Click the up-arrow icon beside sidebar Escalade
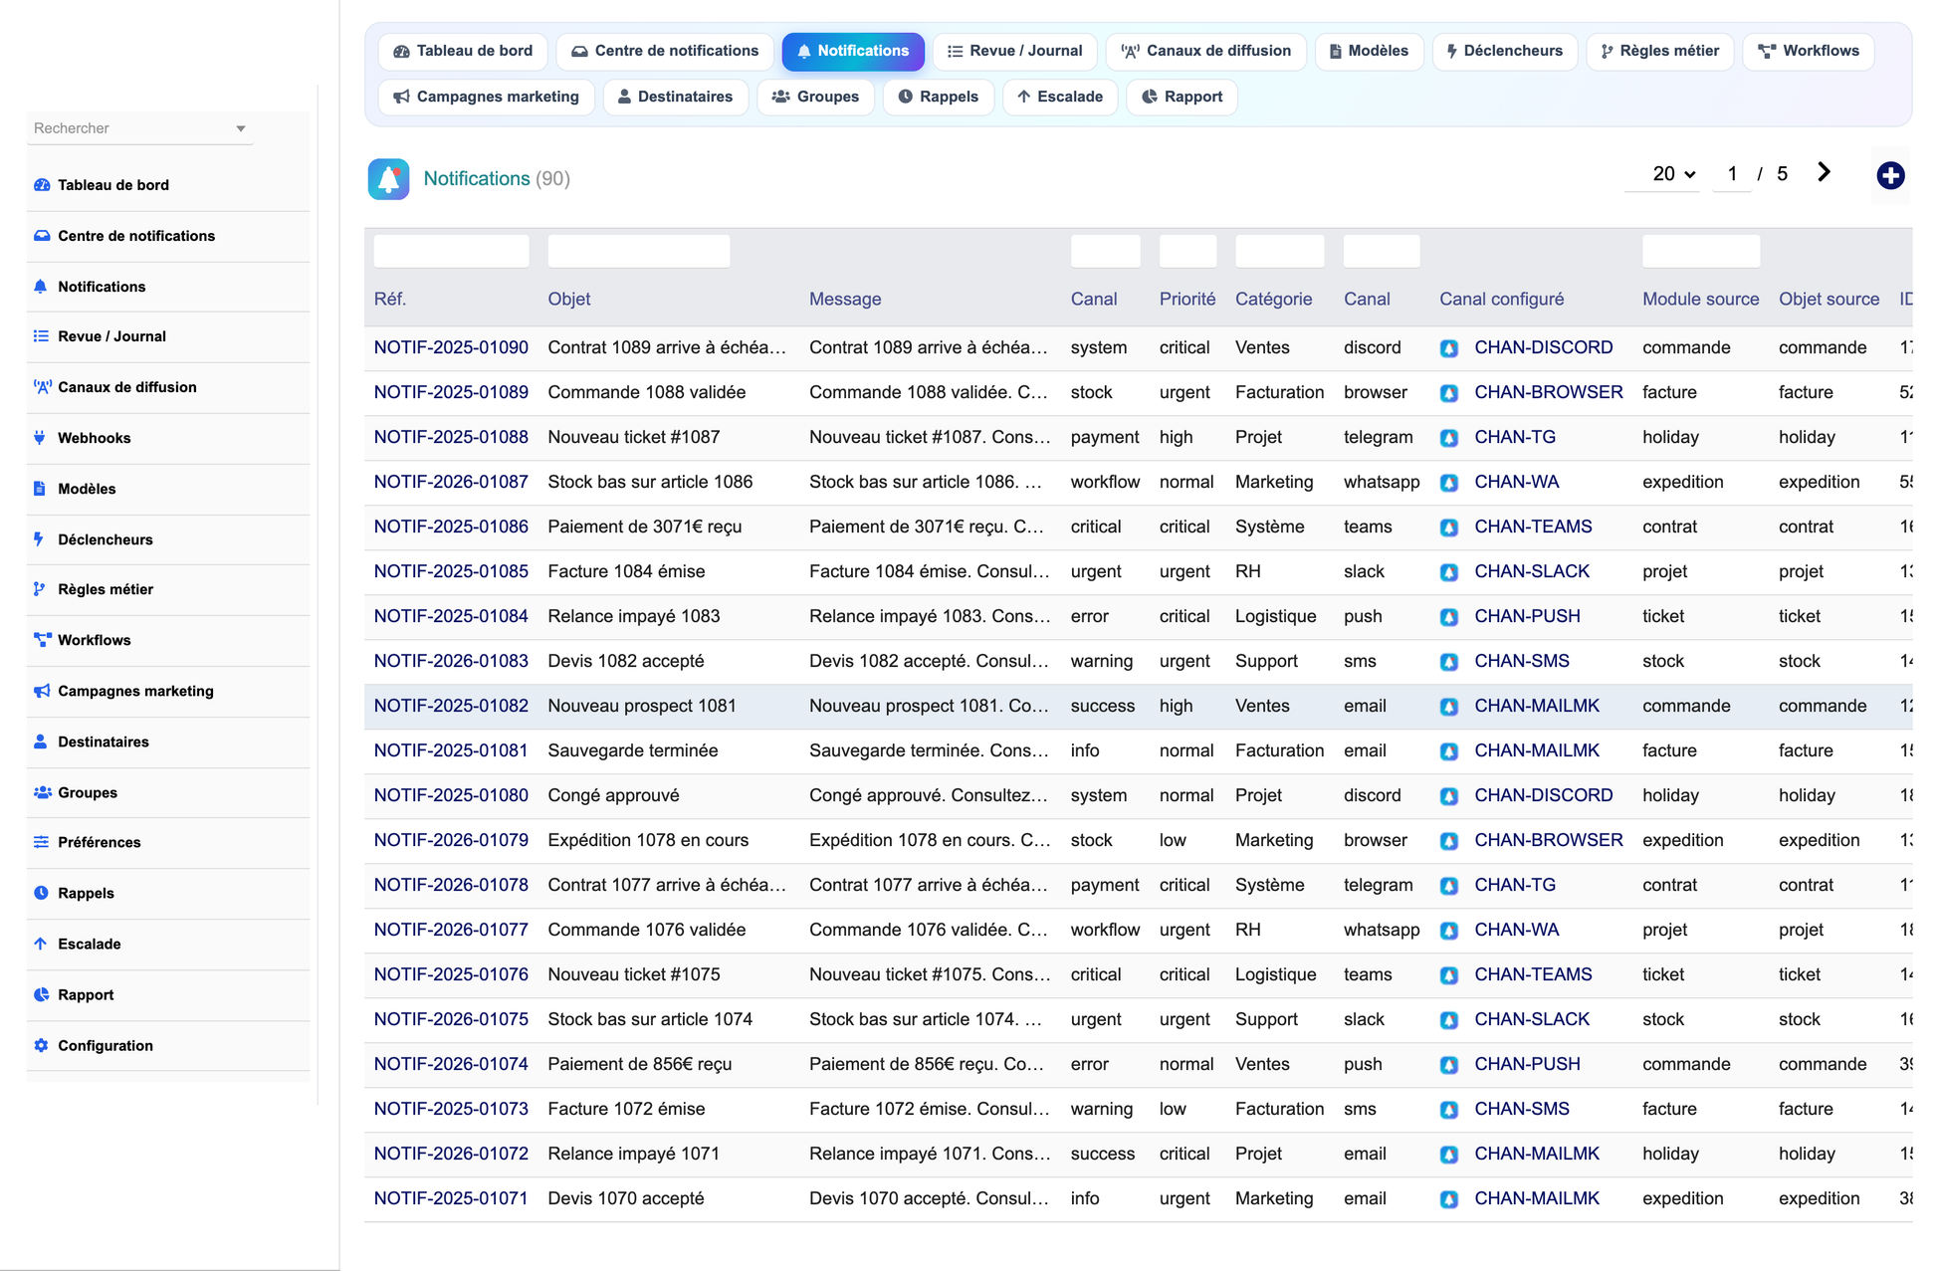Viewport: 1937px width, 1271px height. coord(40,944)
